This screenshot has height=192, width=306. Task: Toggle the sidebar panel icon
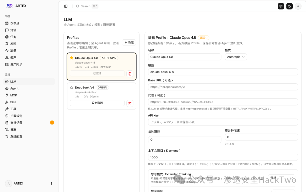(66, 6)
